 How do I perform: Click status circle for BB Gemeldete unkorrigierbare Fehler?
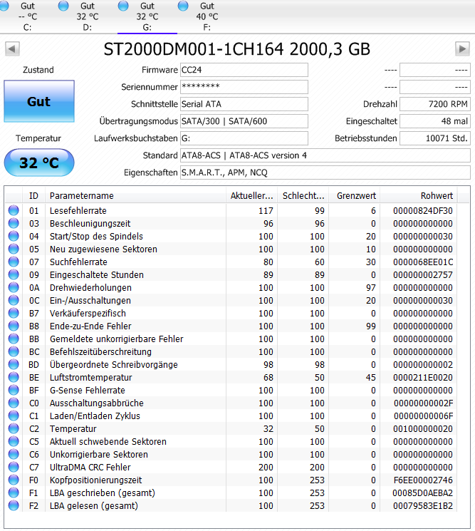(14, 339)
